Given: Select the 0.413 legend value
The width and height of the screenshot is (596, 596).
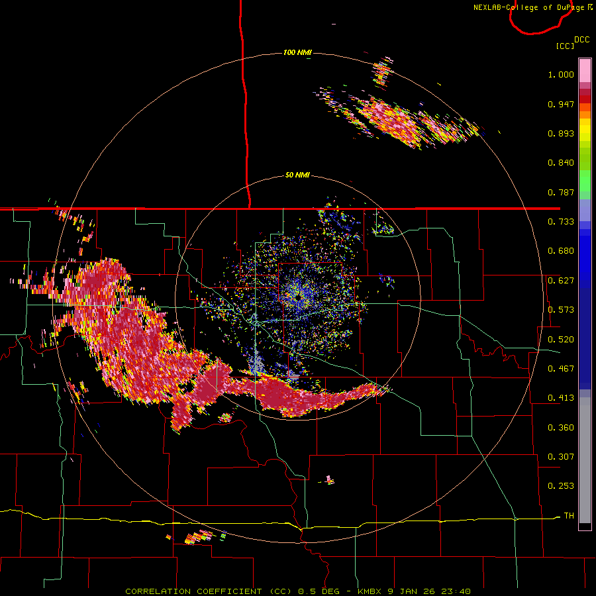Looking at the screenshot, I should [561, 398].
